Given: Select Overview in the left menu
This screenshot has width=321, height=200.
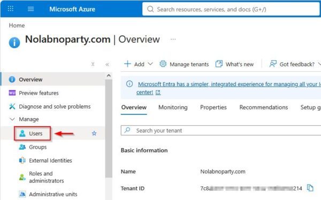Looking at the screenshot, I should tap(53, 79).
